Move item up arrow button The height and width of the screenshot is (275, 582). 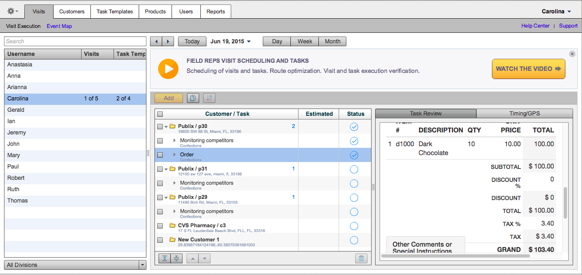coord(193,258)
